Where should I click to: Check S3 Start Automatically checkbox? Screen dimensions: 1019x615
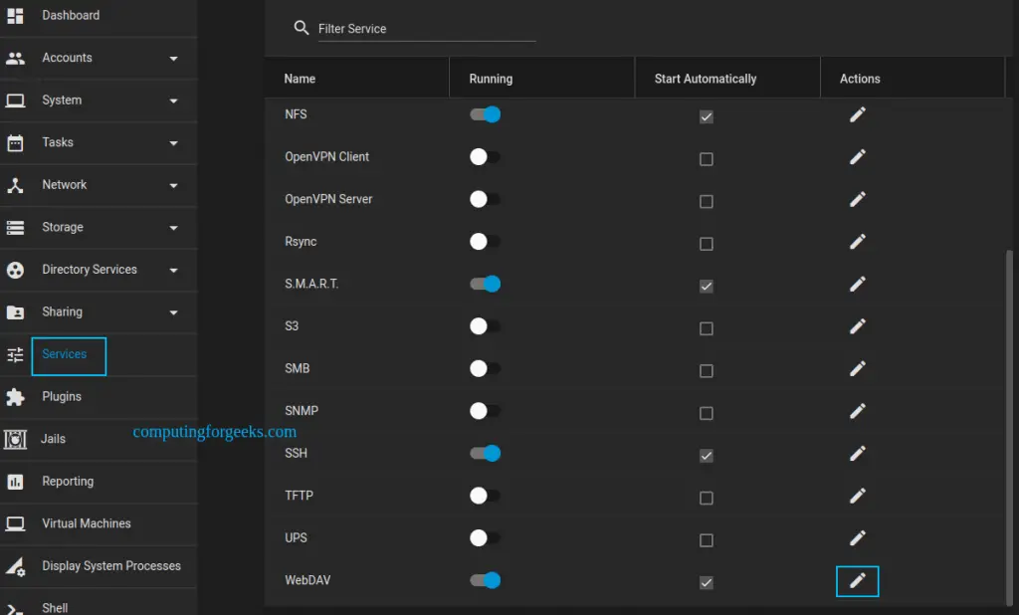pyautogui.click(x=706, y=328)
